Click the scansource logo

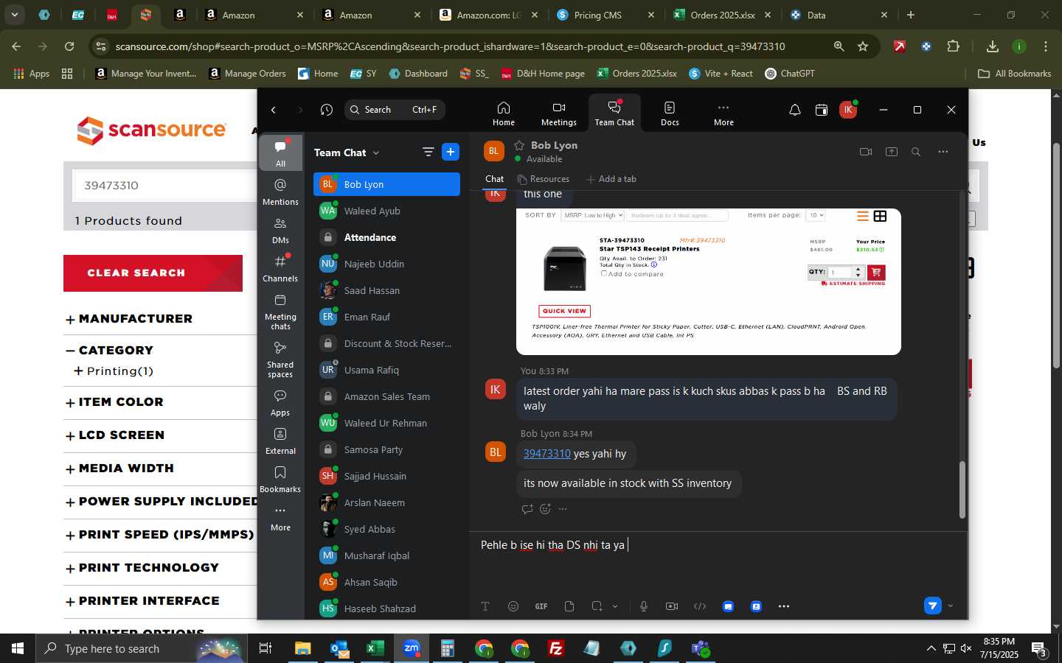point(151,130)
